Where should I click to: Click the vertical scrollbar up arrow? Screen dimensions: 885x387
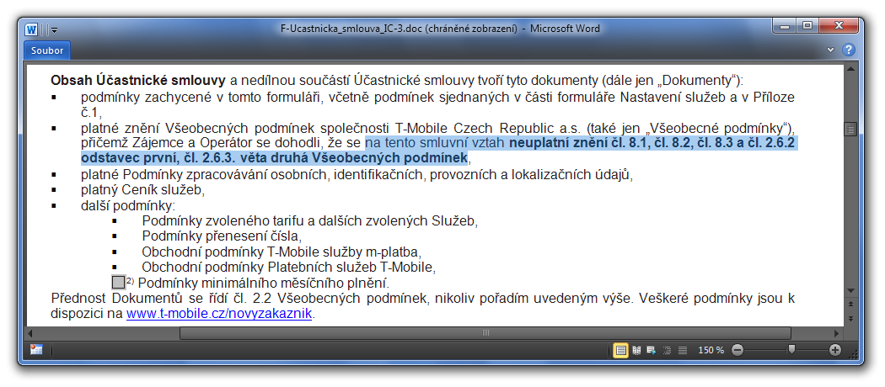pyautogui.click(x=850, y=67)
